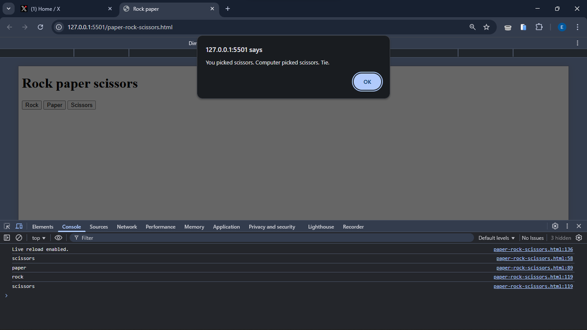Reload the current page
Viewport: 587px width, 330px height.
pos(41,27)
